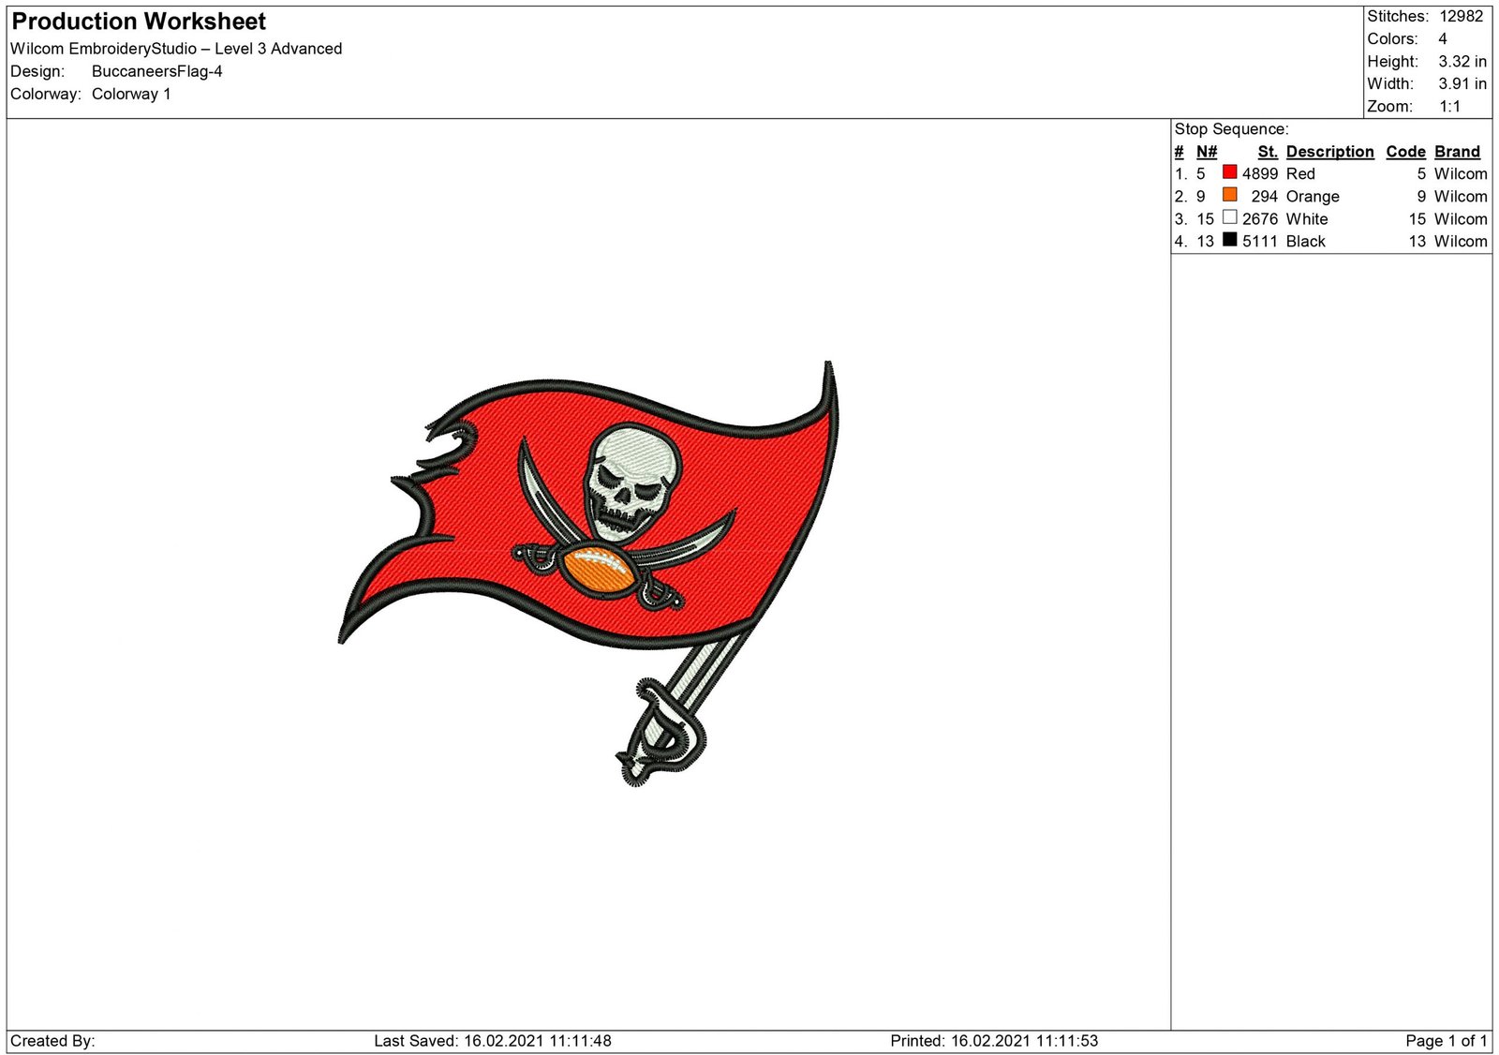Click the stitch count '5111' in Black row
The image size is (1499, 1055).
[1260, 241]
